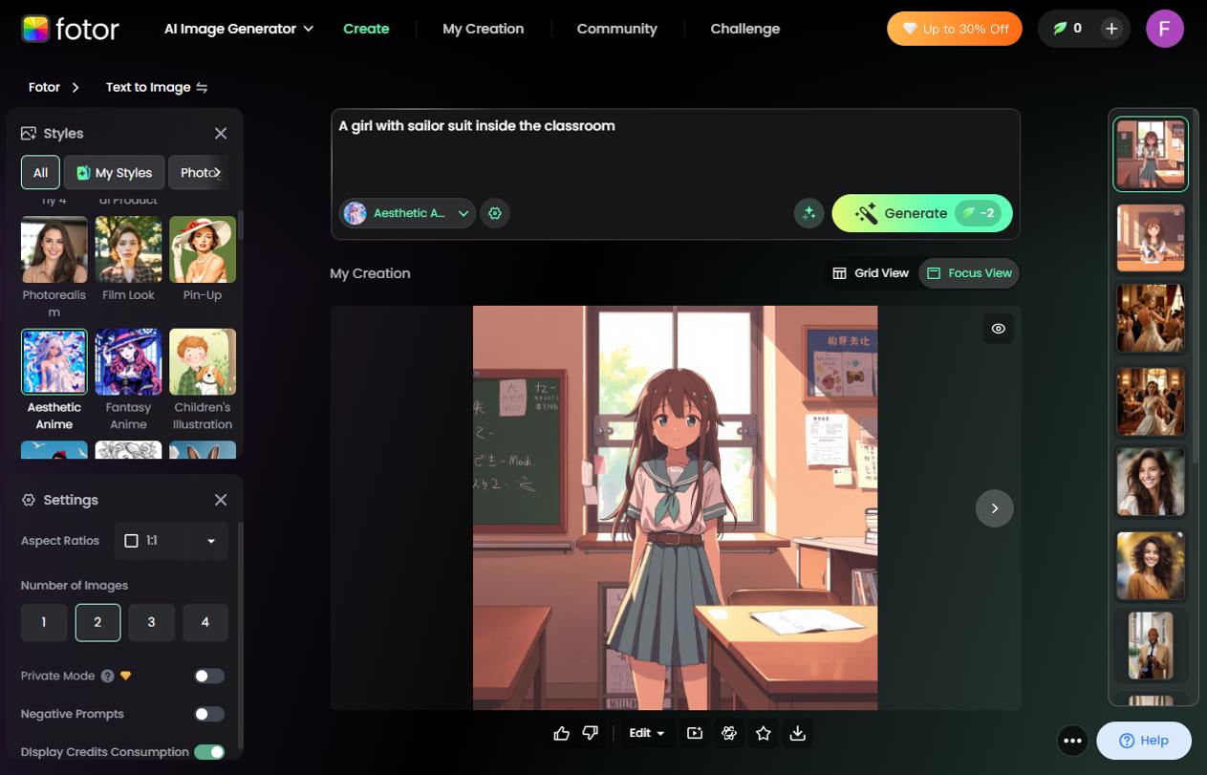
Task: Click the Up to 30% Off button
Action: 954,29
